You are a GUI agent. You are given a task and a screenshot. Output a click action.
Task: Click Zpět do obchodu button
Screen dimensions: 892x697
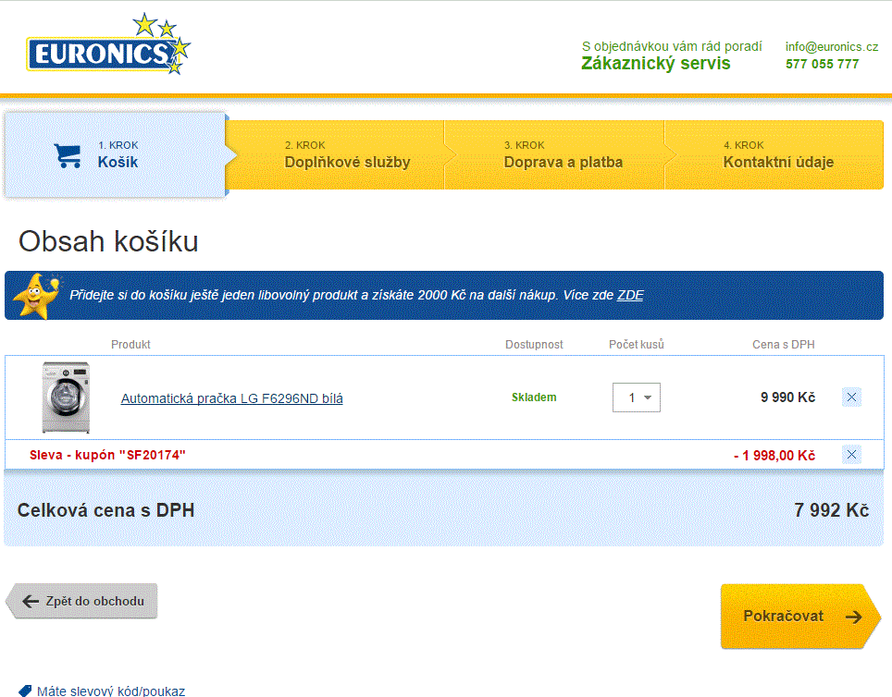coord(82,601)
